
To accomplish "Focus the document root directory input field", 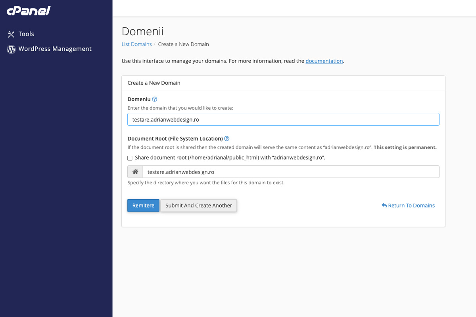I will 291,172.
